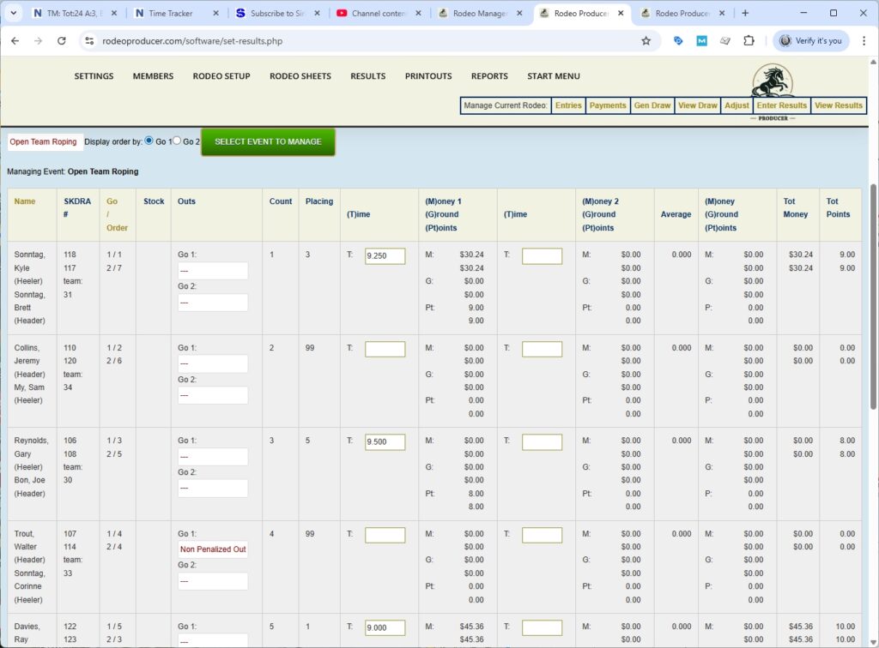
Task: Open the Gmail extension icon
Action: click(x=702, y=40)
